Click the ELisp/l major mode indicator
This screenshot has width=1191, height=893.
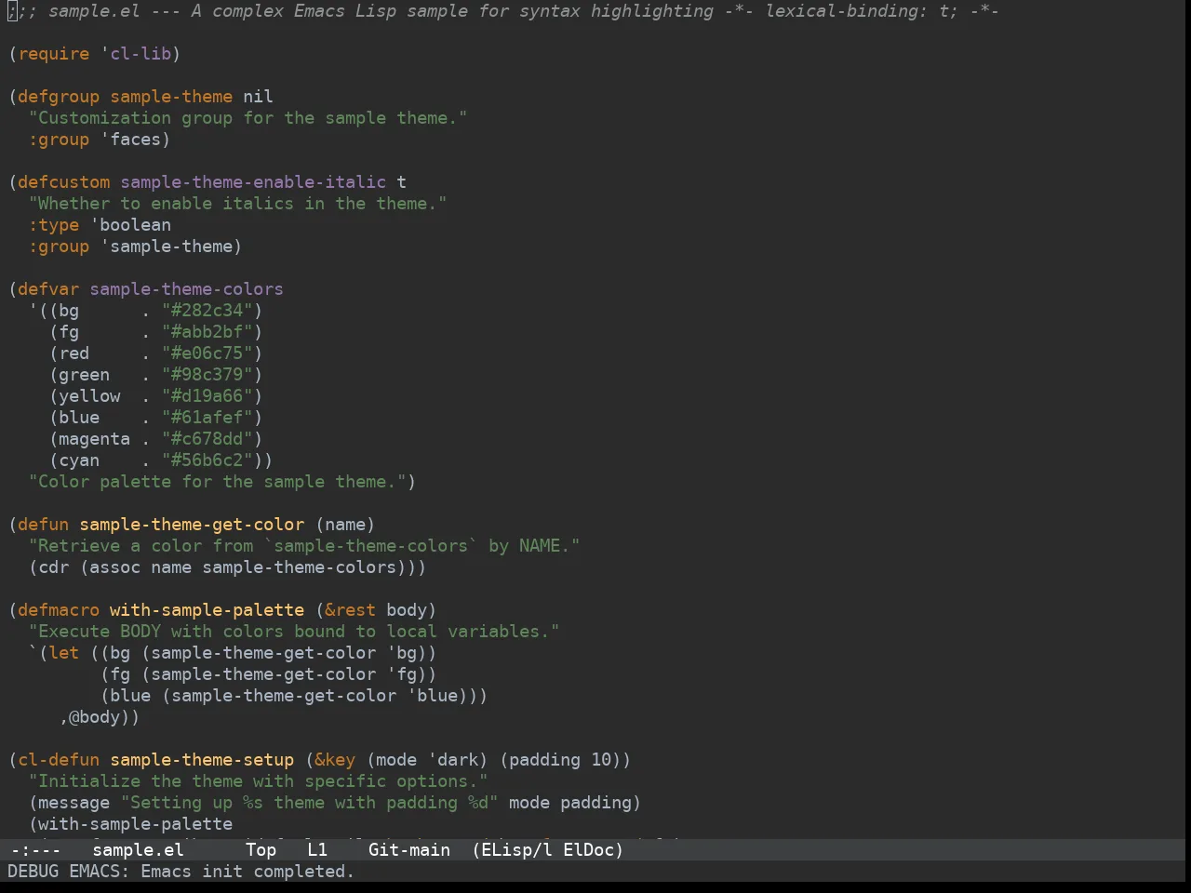pos(517,849)
